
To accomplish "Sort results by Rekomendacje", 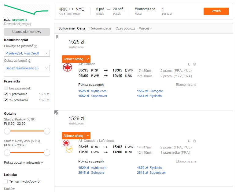I will click(100, 29).
